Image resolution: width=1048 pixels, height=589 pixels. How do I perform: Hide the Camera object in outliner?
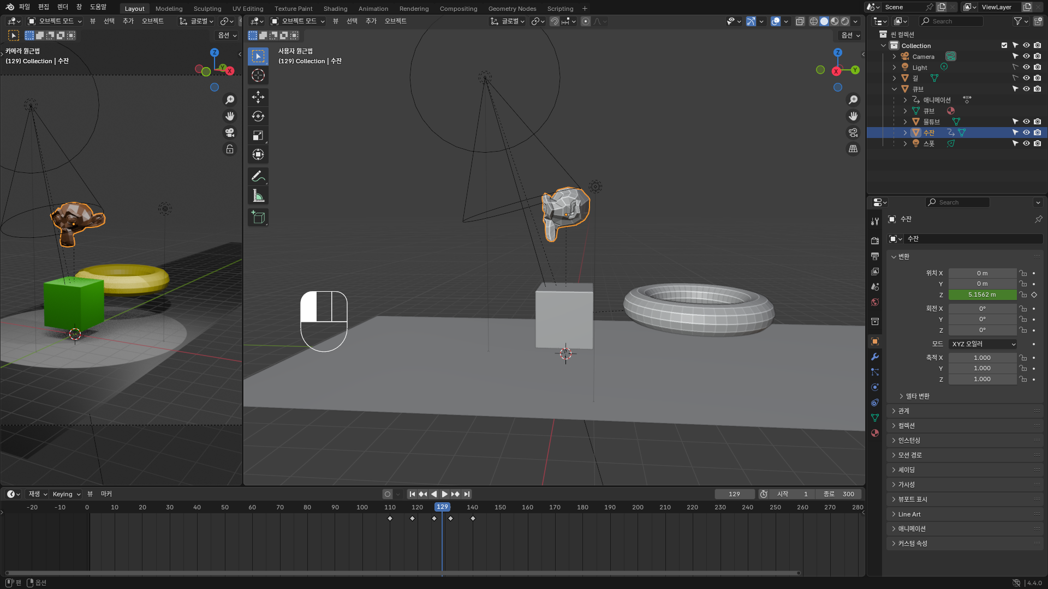tap(1026, 57)
